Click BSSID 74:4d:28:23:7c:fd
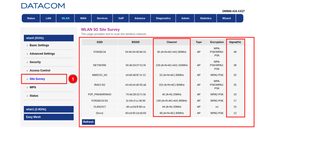 135,95
